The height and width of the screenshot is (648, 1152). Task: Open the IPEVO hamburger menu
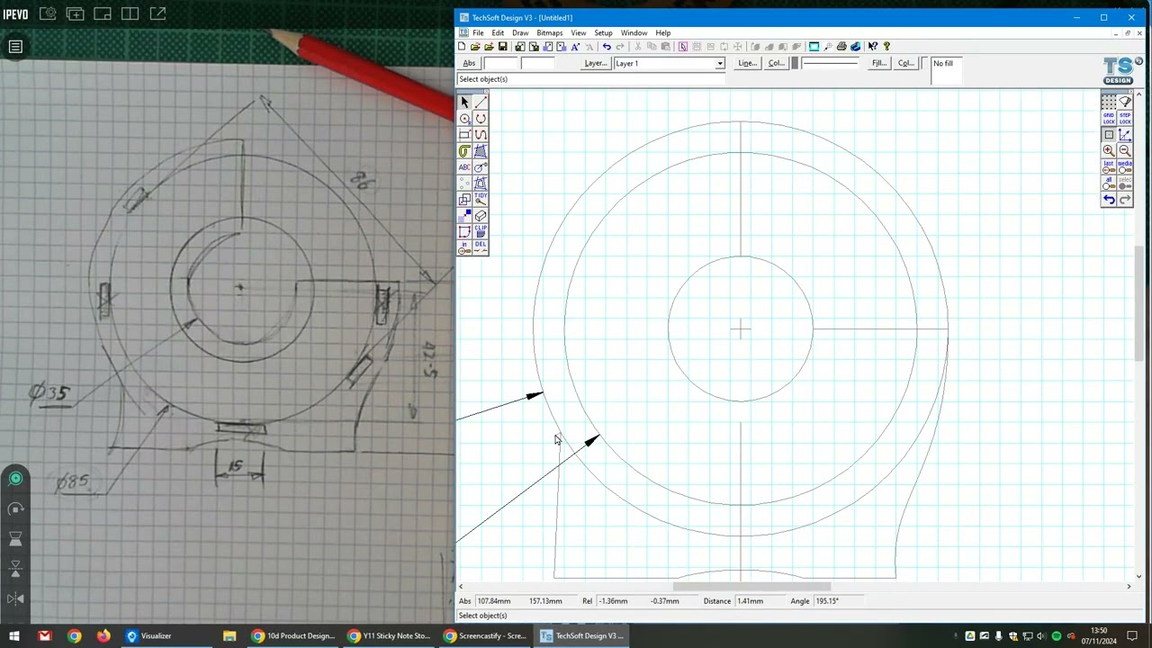click(15, 47)
